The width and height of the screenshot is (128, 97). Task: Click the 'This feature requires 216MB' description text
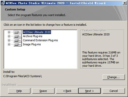(101, 59)
